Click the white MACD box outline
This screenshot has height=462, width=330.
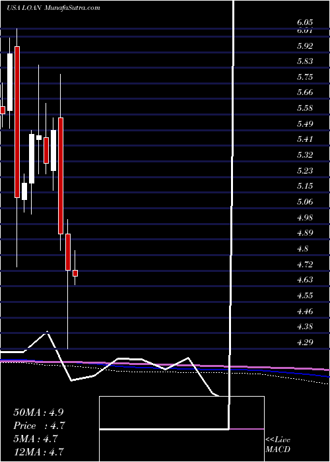[x=181, y=429]
